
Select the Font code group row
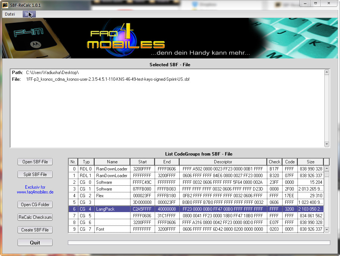click(196, 229)
